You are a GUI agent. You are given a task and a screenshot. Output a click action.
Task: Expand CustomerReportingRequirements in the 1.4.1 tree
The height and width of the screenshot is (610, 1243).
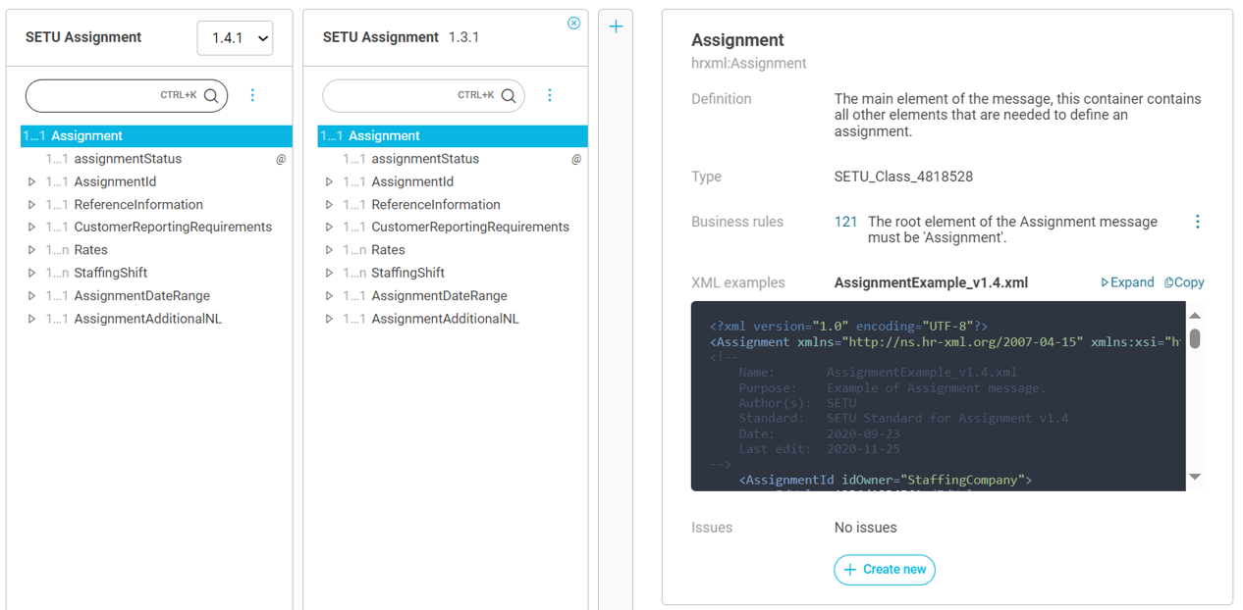[32, 227]
